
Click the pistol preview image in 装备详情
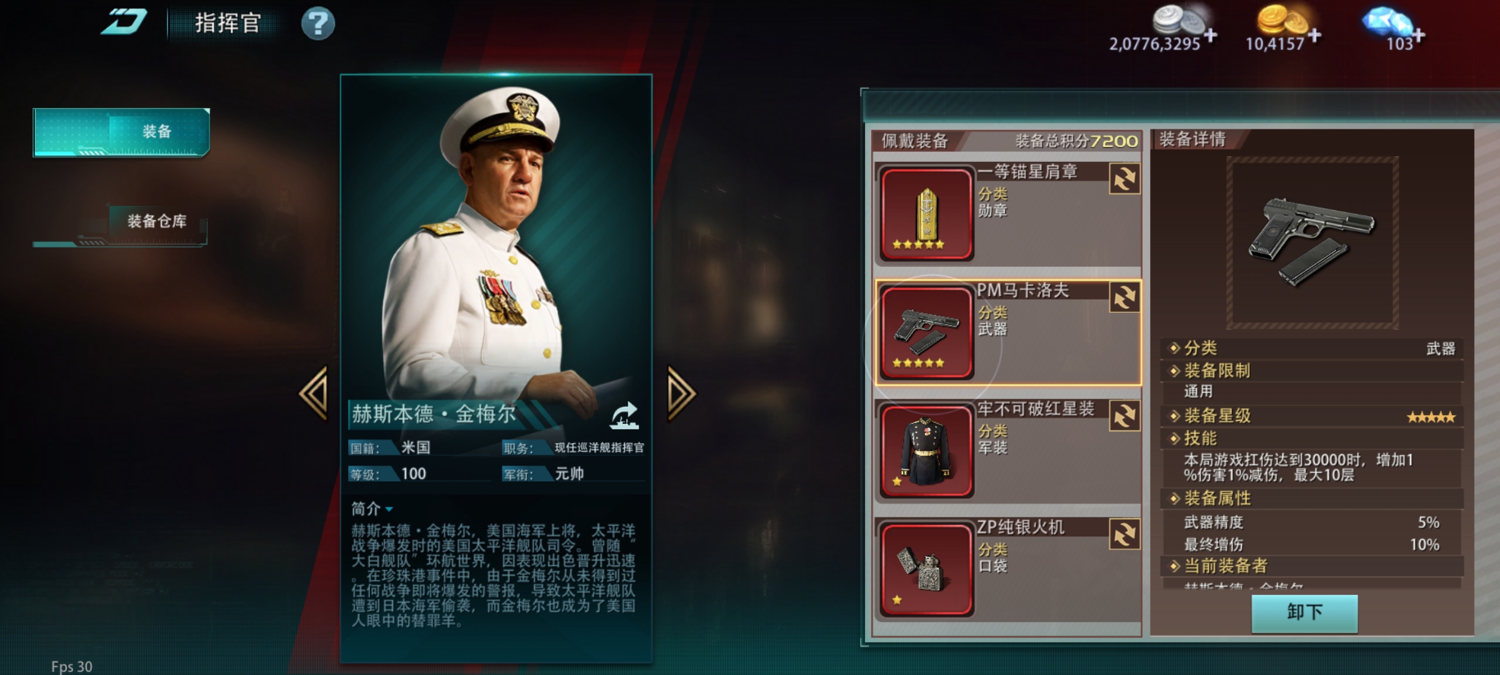[x=1312, y=242]
